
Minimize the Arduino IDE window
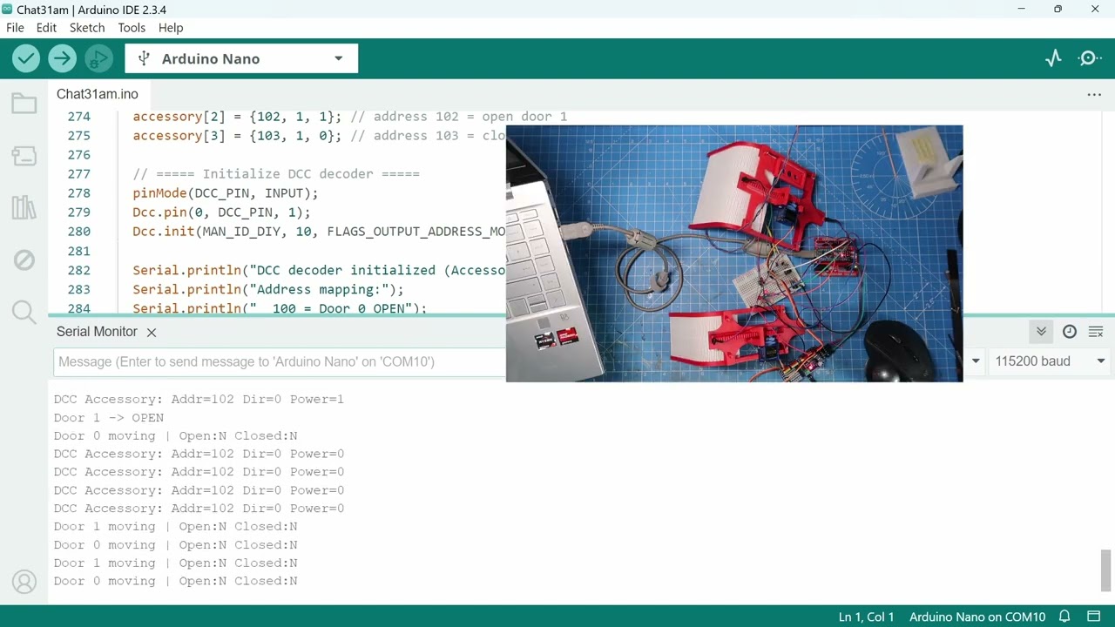(1021, 10)
